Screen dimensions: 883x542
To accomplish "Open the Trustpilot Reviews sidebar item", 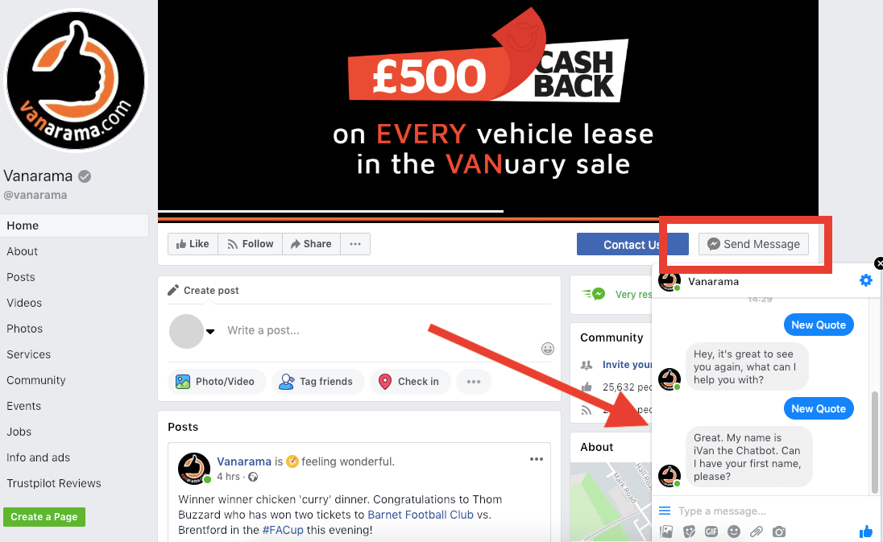I will click(53, 483).
